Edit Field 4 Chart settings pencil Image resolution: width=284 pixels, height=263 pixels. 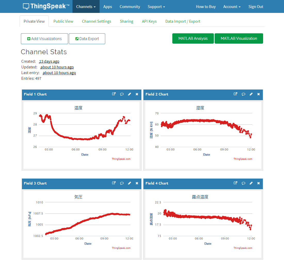point(251,183)
